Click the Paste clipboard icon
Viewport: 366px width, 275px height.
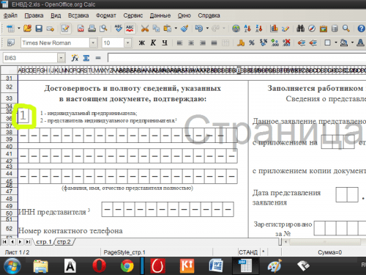point(168,29)
